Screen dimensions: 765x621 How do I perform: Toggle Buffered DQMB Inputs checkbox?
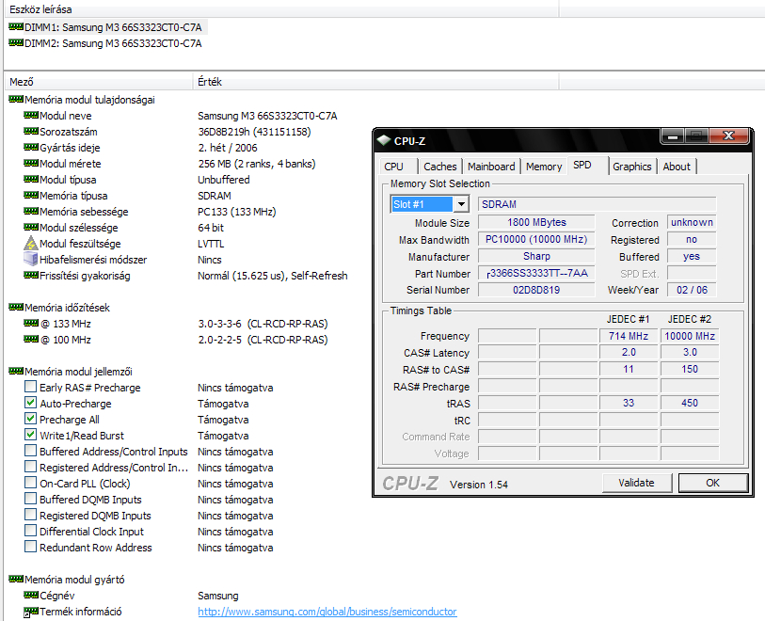point(31,499)
